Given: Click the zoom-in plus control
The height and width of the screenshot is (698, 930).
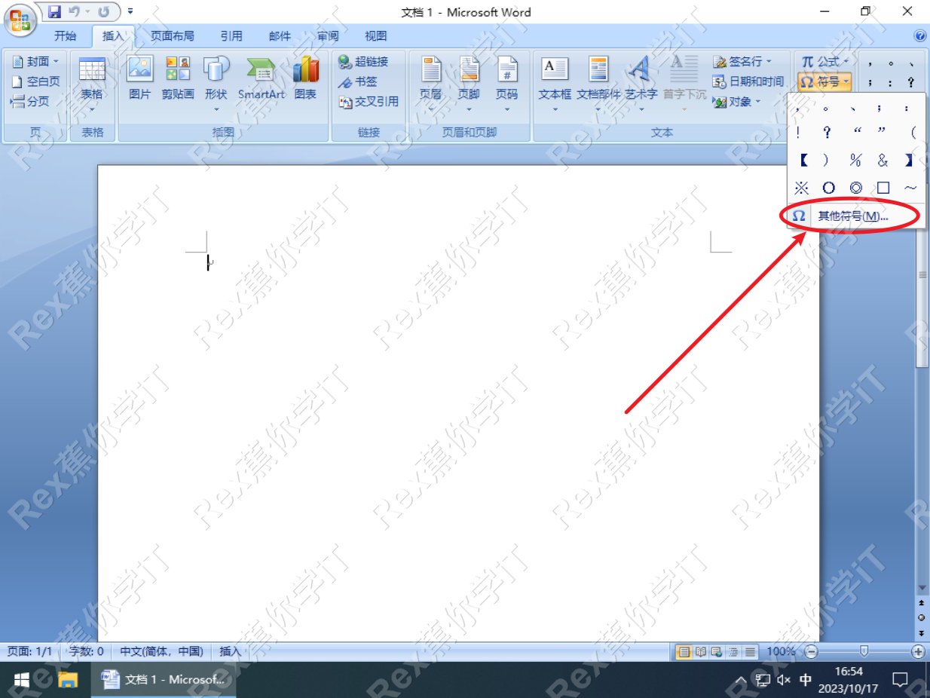Looking at the screenshot, I should [x=919, y=651].
